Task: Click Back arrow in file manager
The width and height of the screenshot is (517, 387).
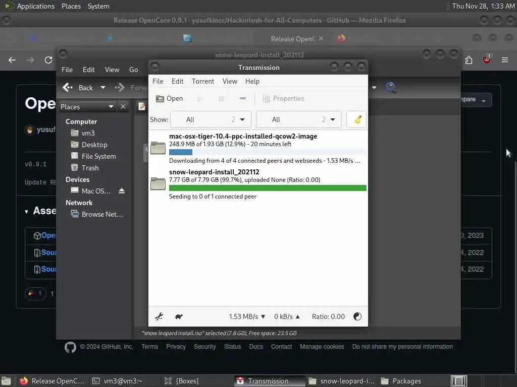Action: (x=77, y=88)
